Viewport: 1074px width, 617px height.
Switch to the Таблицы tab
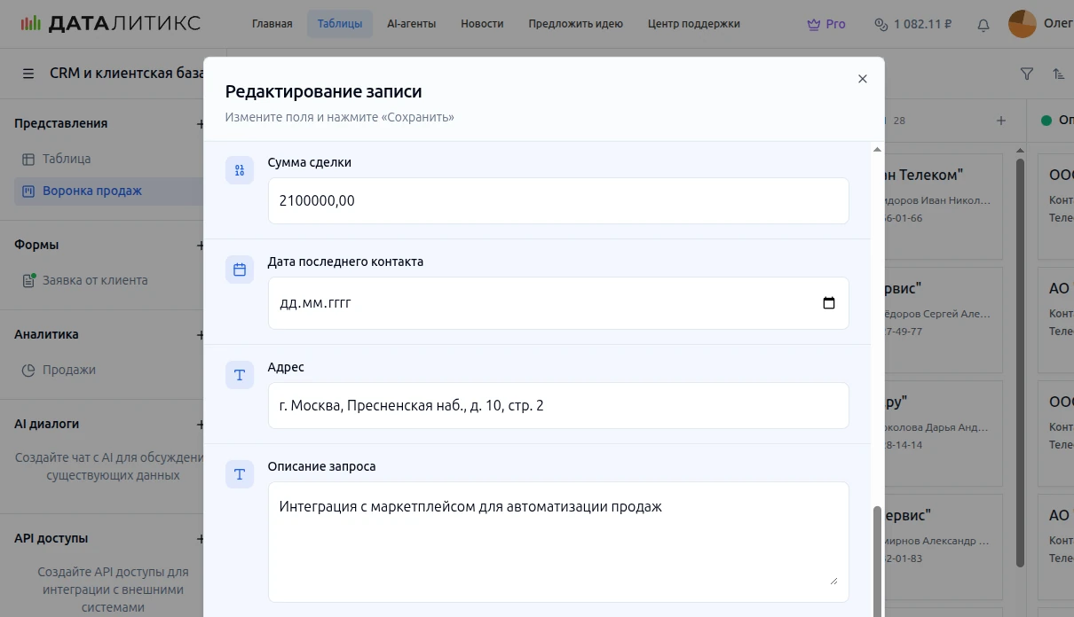point(339,24)
